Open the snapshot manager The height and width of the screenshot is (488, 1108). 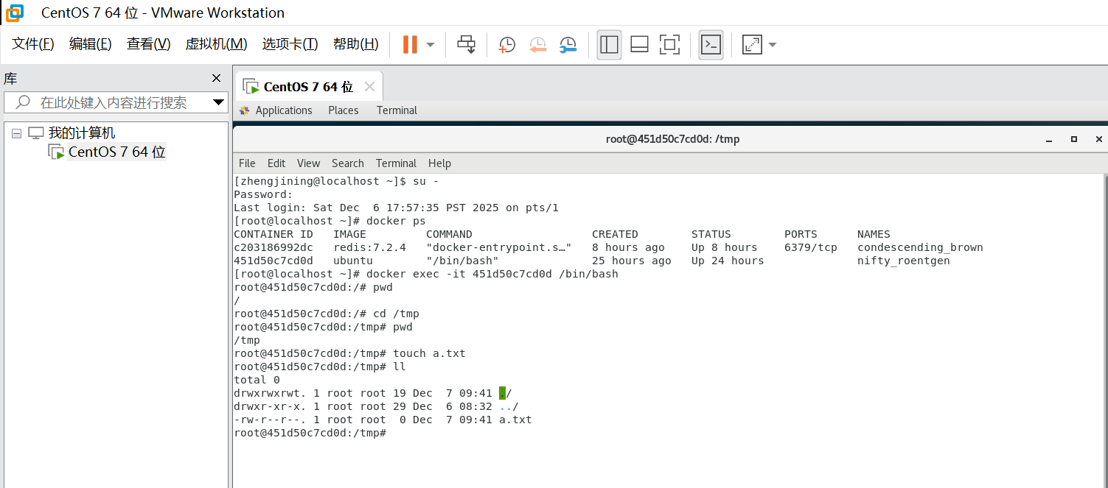coord(568,45)
